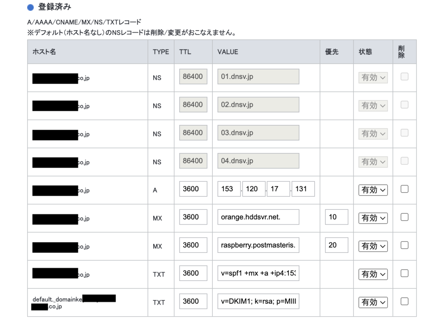Check the delete checkbox for the A record
This screenshot has height=324, width=441.
click(x=404, y=189)
